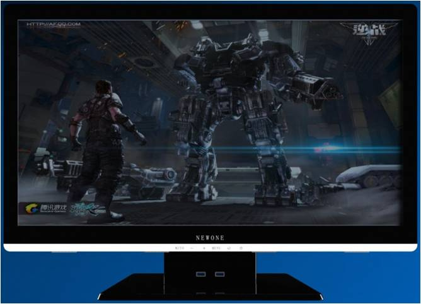Screen dimensions: 421x304
Task: Select the left USB port on stand
Action: coord(201,274)
